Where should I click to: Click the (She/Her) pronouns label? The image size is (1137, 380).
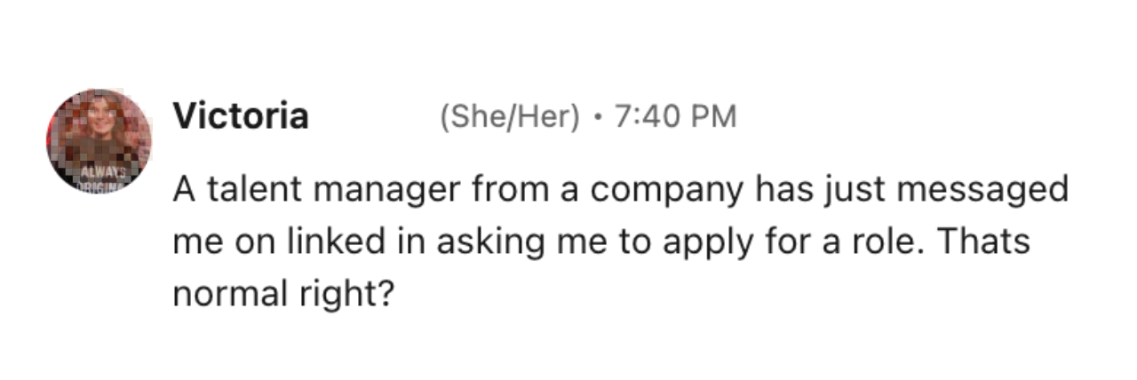pyautogui.click(x=509, y=117)
